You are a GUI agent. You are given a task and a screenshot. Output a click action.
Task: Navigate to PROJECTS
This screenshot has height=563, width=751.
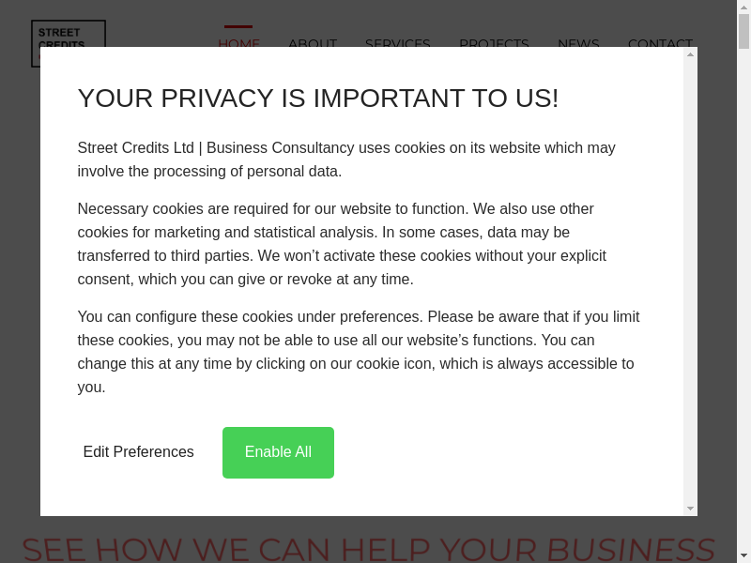click(x=494, y=43)
